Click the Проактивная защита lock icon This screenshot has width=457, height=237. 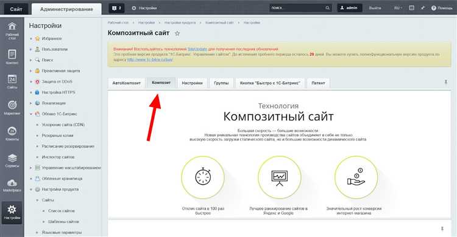coord(37,70)
